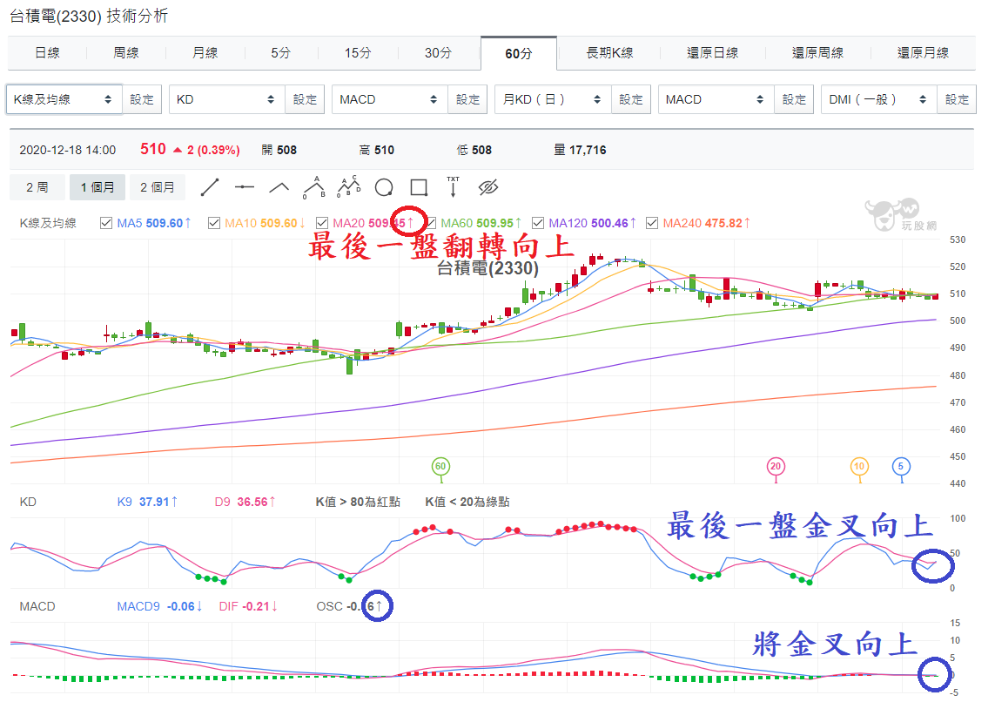995x702 pixels.
Task: Click 設定 next to second MACD dropdown
Action: (795, 99)
